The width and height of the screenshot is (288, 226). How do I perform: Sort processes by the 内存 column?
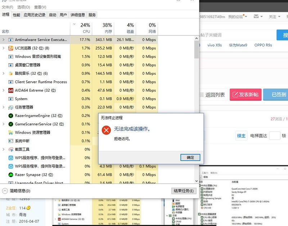click(103, 29)
